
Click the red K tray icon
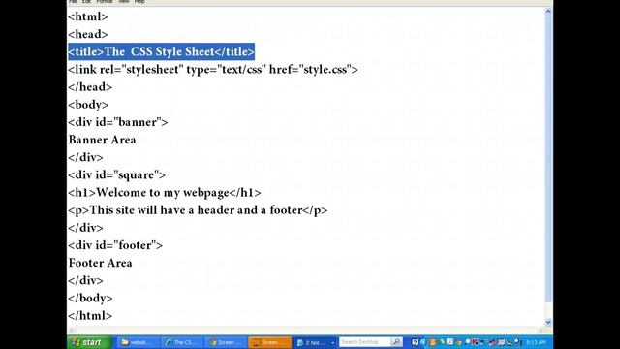[475, 342]
